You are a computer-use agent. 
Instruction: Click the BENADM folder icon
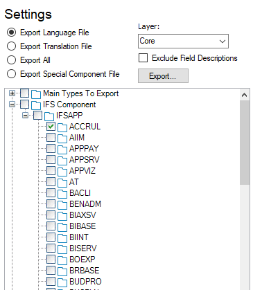point(62,205)
